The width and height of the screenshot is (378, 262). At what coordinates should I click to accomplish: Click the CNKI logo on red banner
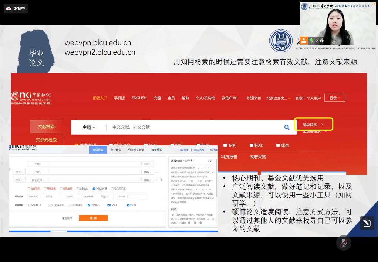(31, 98)
